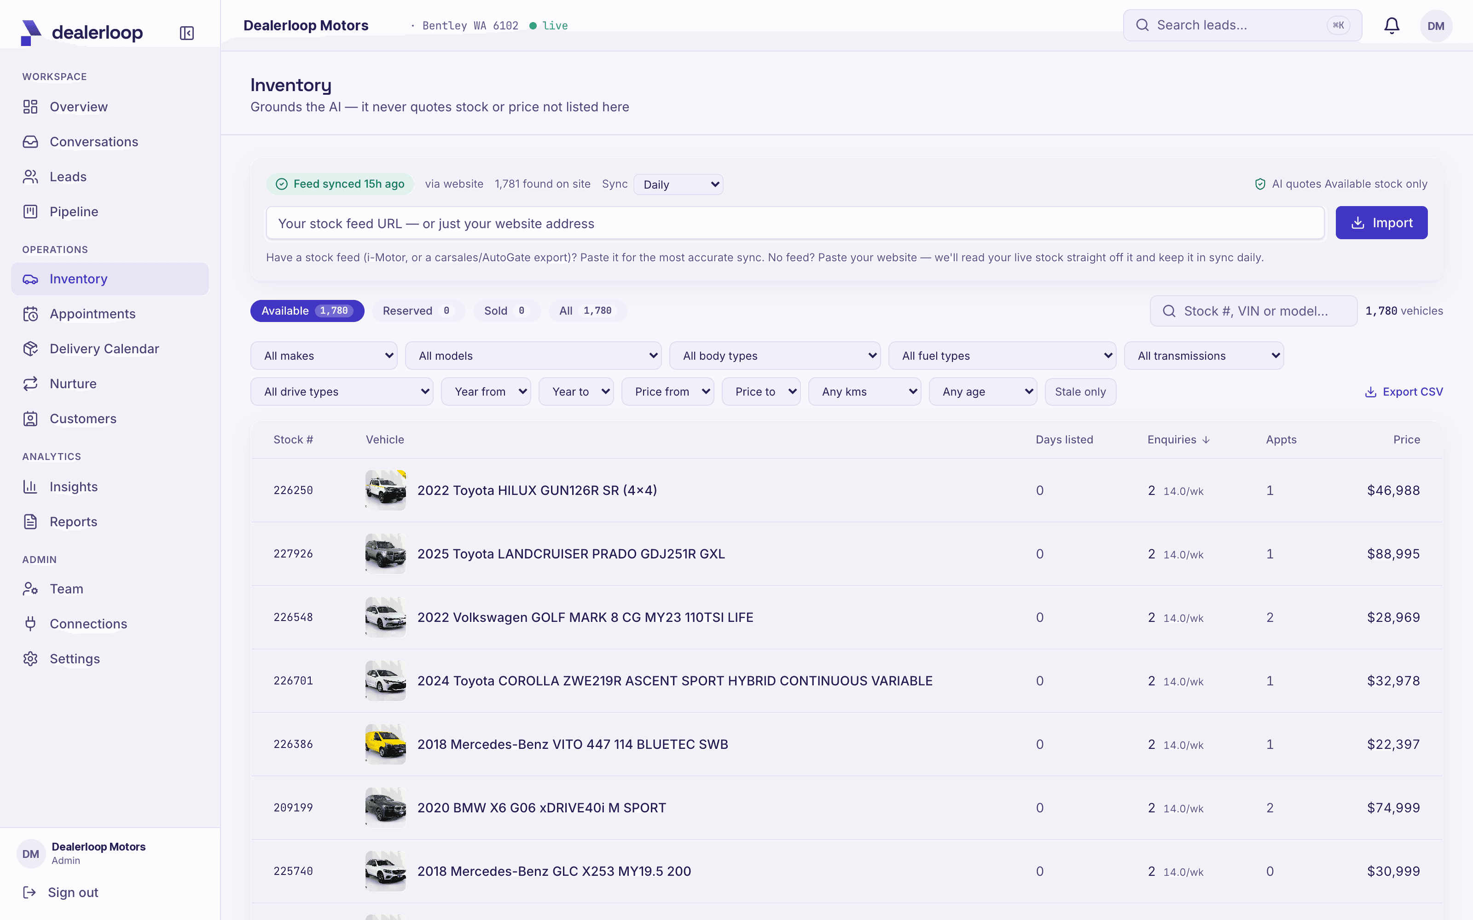1473x920 pixels.
Task: Click the Leads people icon
Action: tap(30, 177)
